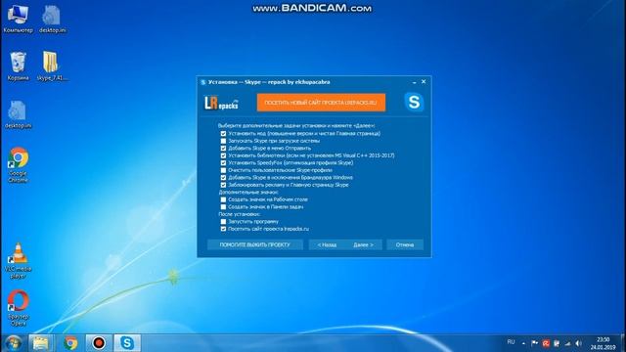
Task: Uncheck Добавить Skype в исключения Брандмауэра
Action: 223,178
